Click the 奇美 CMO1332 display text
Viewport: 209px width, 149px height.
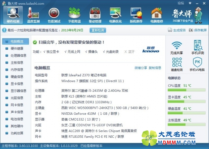pos(81,119)
